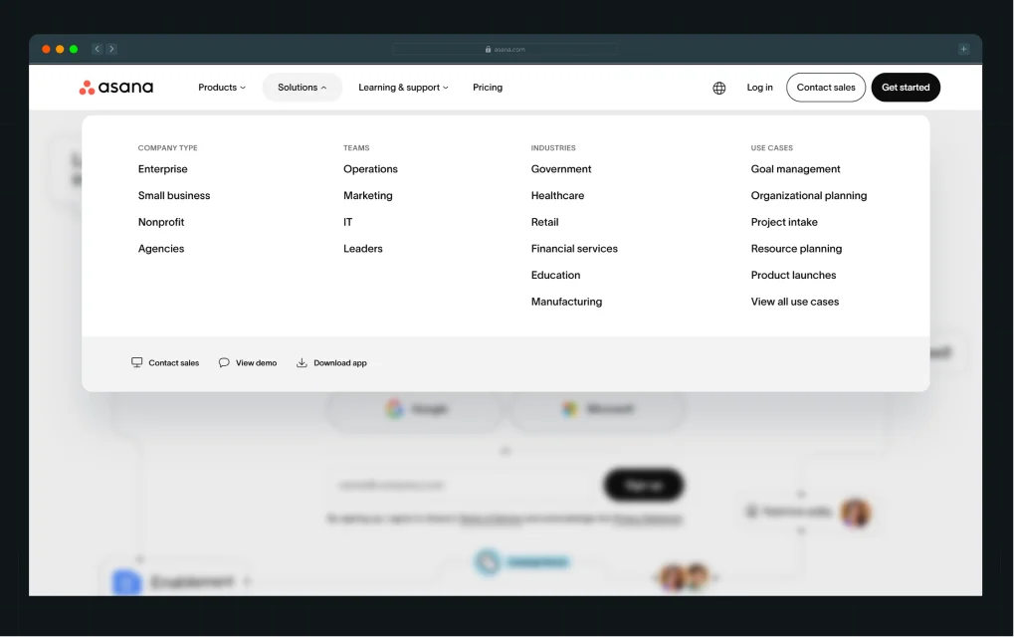Choose Retail industry
The height and width of the screenshot is (637, 1014).
pos(545,222)
